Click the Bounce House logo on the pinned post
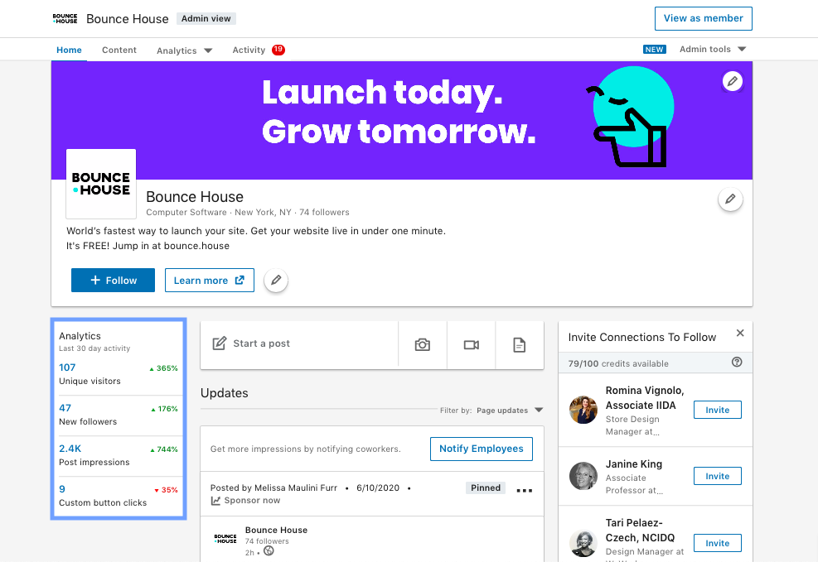Screen dimensions: 818x562 pos(225,539)
